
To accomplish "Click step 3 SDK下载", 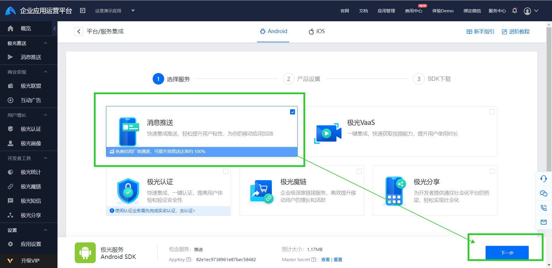I will (x=432, y=79).
